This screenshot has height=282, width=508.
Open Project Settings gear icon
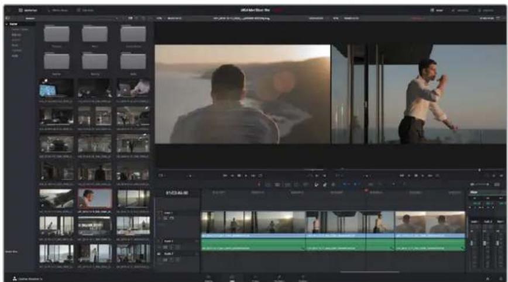coord(500,278)
